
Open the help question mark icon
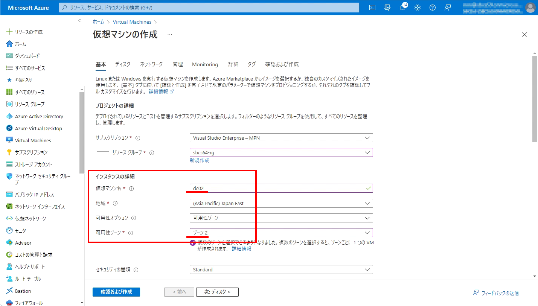pyautogui.click(x=433, y=8)
